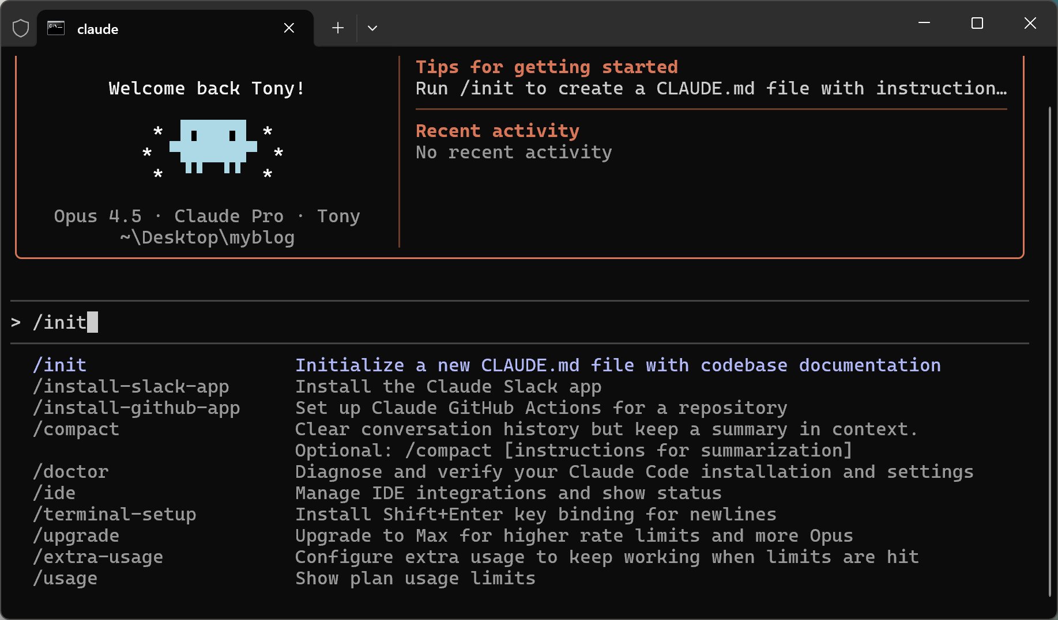Click the shield icon in the title bar
The image size is (1058, 620).
[21, 28]
